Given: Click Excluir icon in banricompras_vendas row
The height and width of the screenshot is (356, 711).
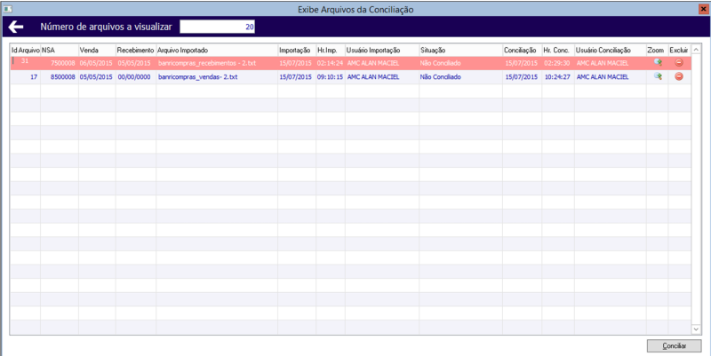Looking at the screenshot, I should click(x=679, y=76).
